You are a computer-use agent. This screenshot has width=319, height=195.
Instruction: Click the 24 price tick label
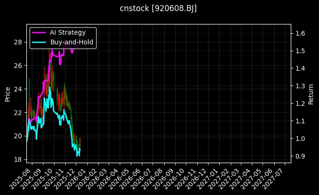(x=18, y=89)
